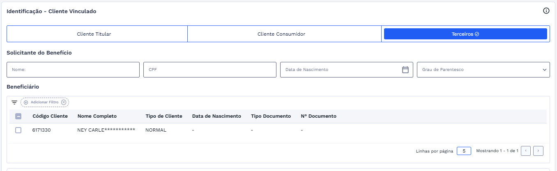Edit the Linhas por página value
This screenshot has width=557, height=171.
(x=464, y=151)
